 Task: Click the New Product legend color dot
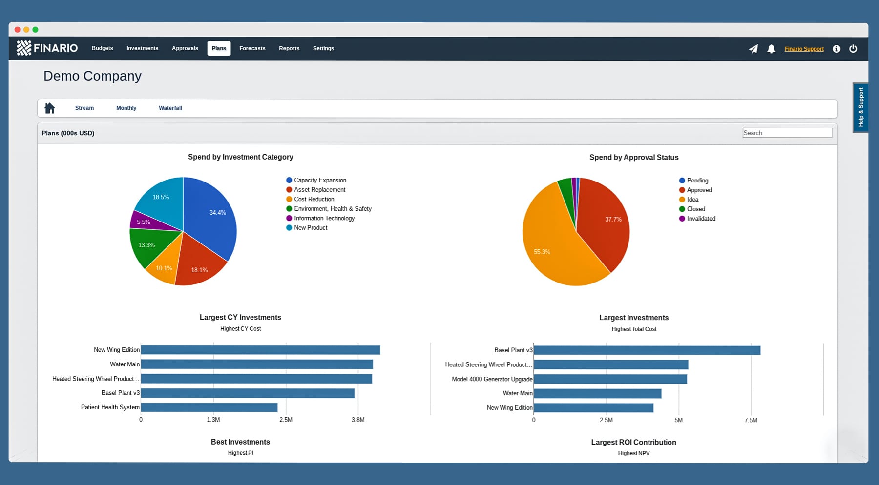pos(289,227)
